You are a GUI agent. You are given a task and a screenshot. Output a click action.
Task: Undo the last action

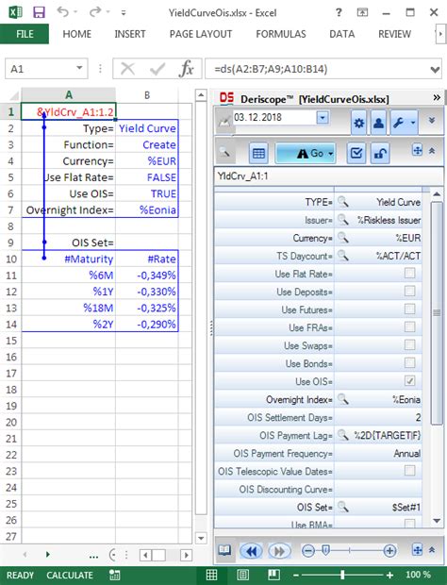point(62,12)
